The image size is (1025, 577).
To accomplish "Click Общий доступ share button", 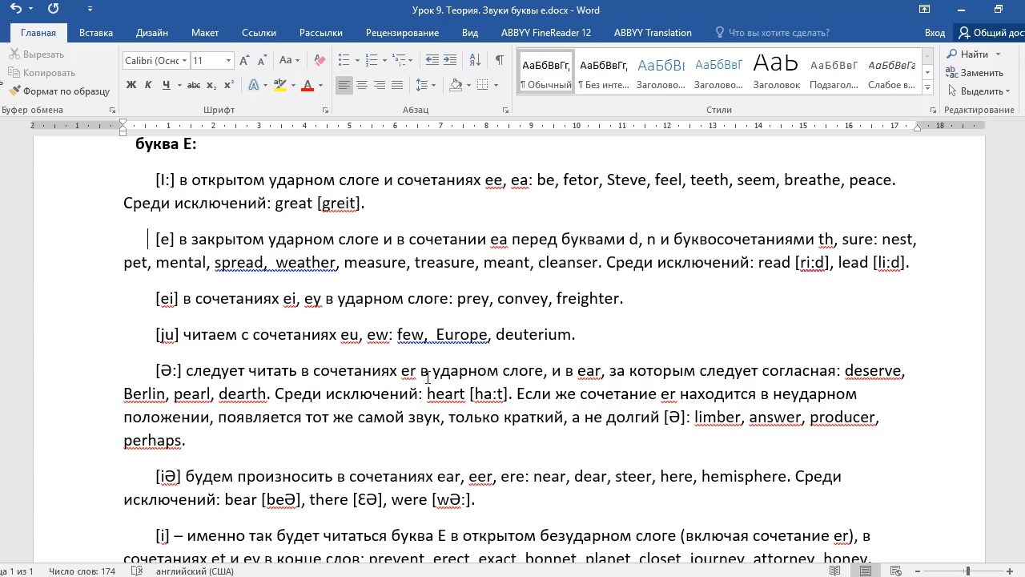I will pyautogui.click(x=991, y=33).
